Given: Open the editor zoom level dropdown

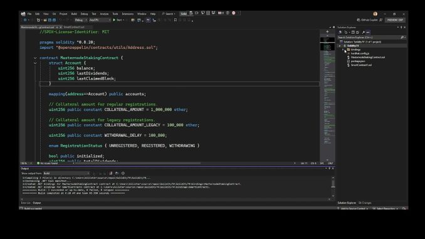Looking at the screenshot, I should (x=26, y=163).
